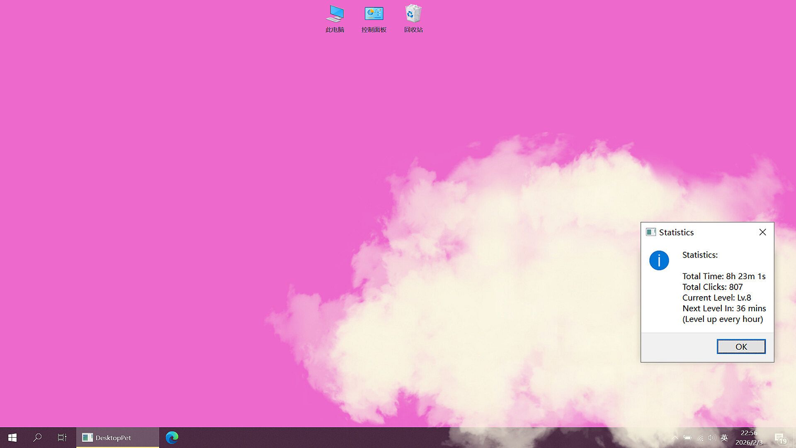This screenshot has width=796, height=448.
Task: Click the Show desktop strip at the taskbar edge
Action: [794, 438]
